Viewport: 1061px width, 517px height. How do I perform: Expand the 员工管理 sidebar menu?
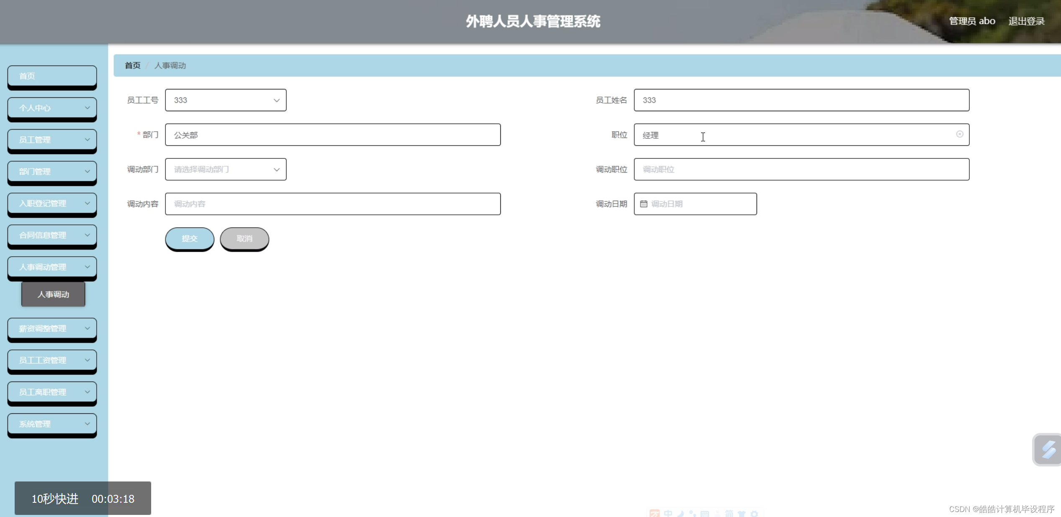[52, 140]
